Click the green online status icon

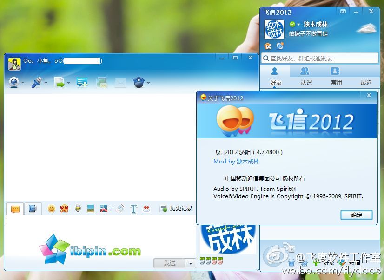[292, 24]
